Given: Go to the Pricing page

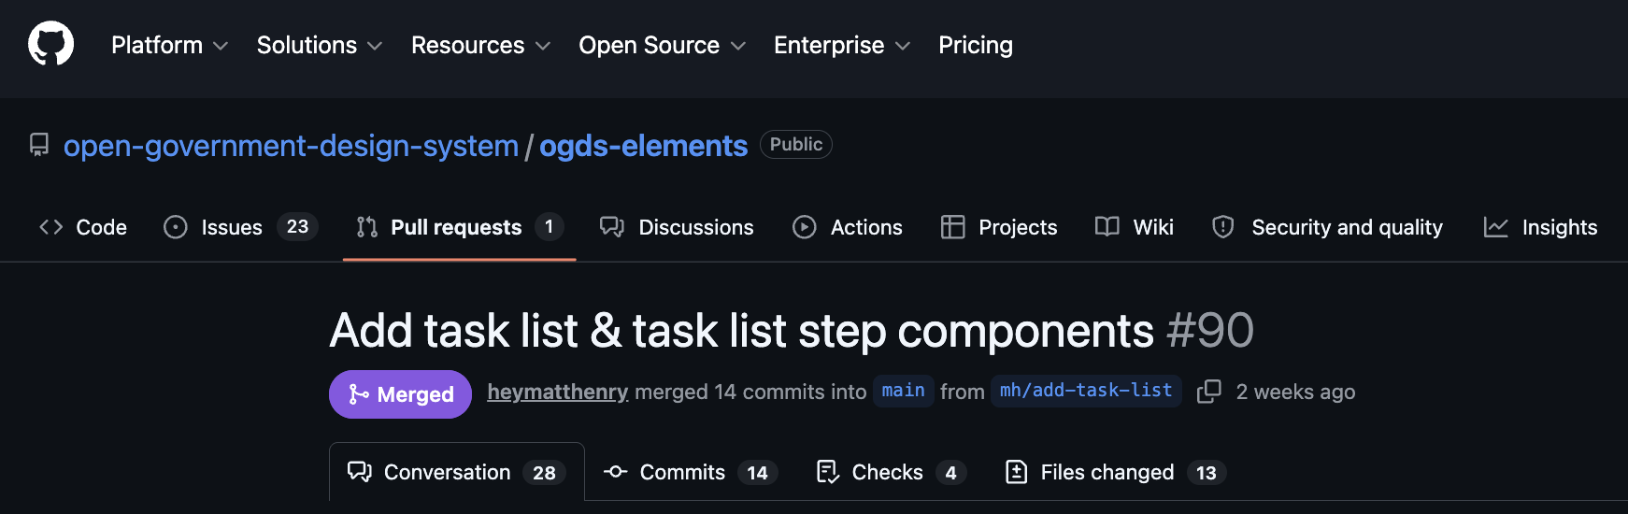Looking at the screenshot, I should [975, 45].
